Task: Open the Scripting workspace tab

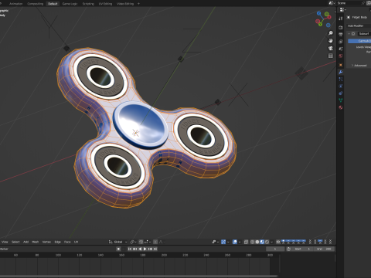Action: point(88,4)
